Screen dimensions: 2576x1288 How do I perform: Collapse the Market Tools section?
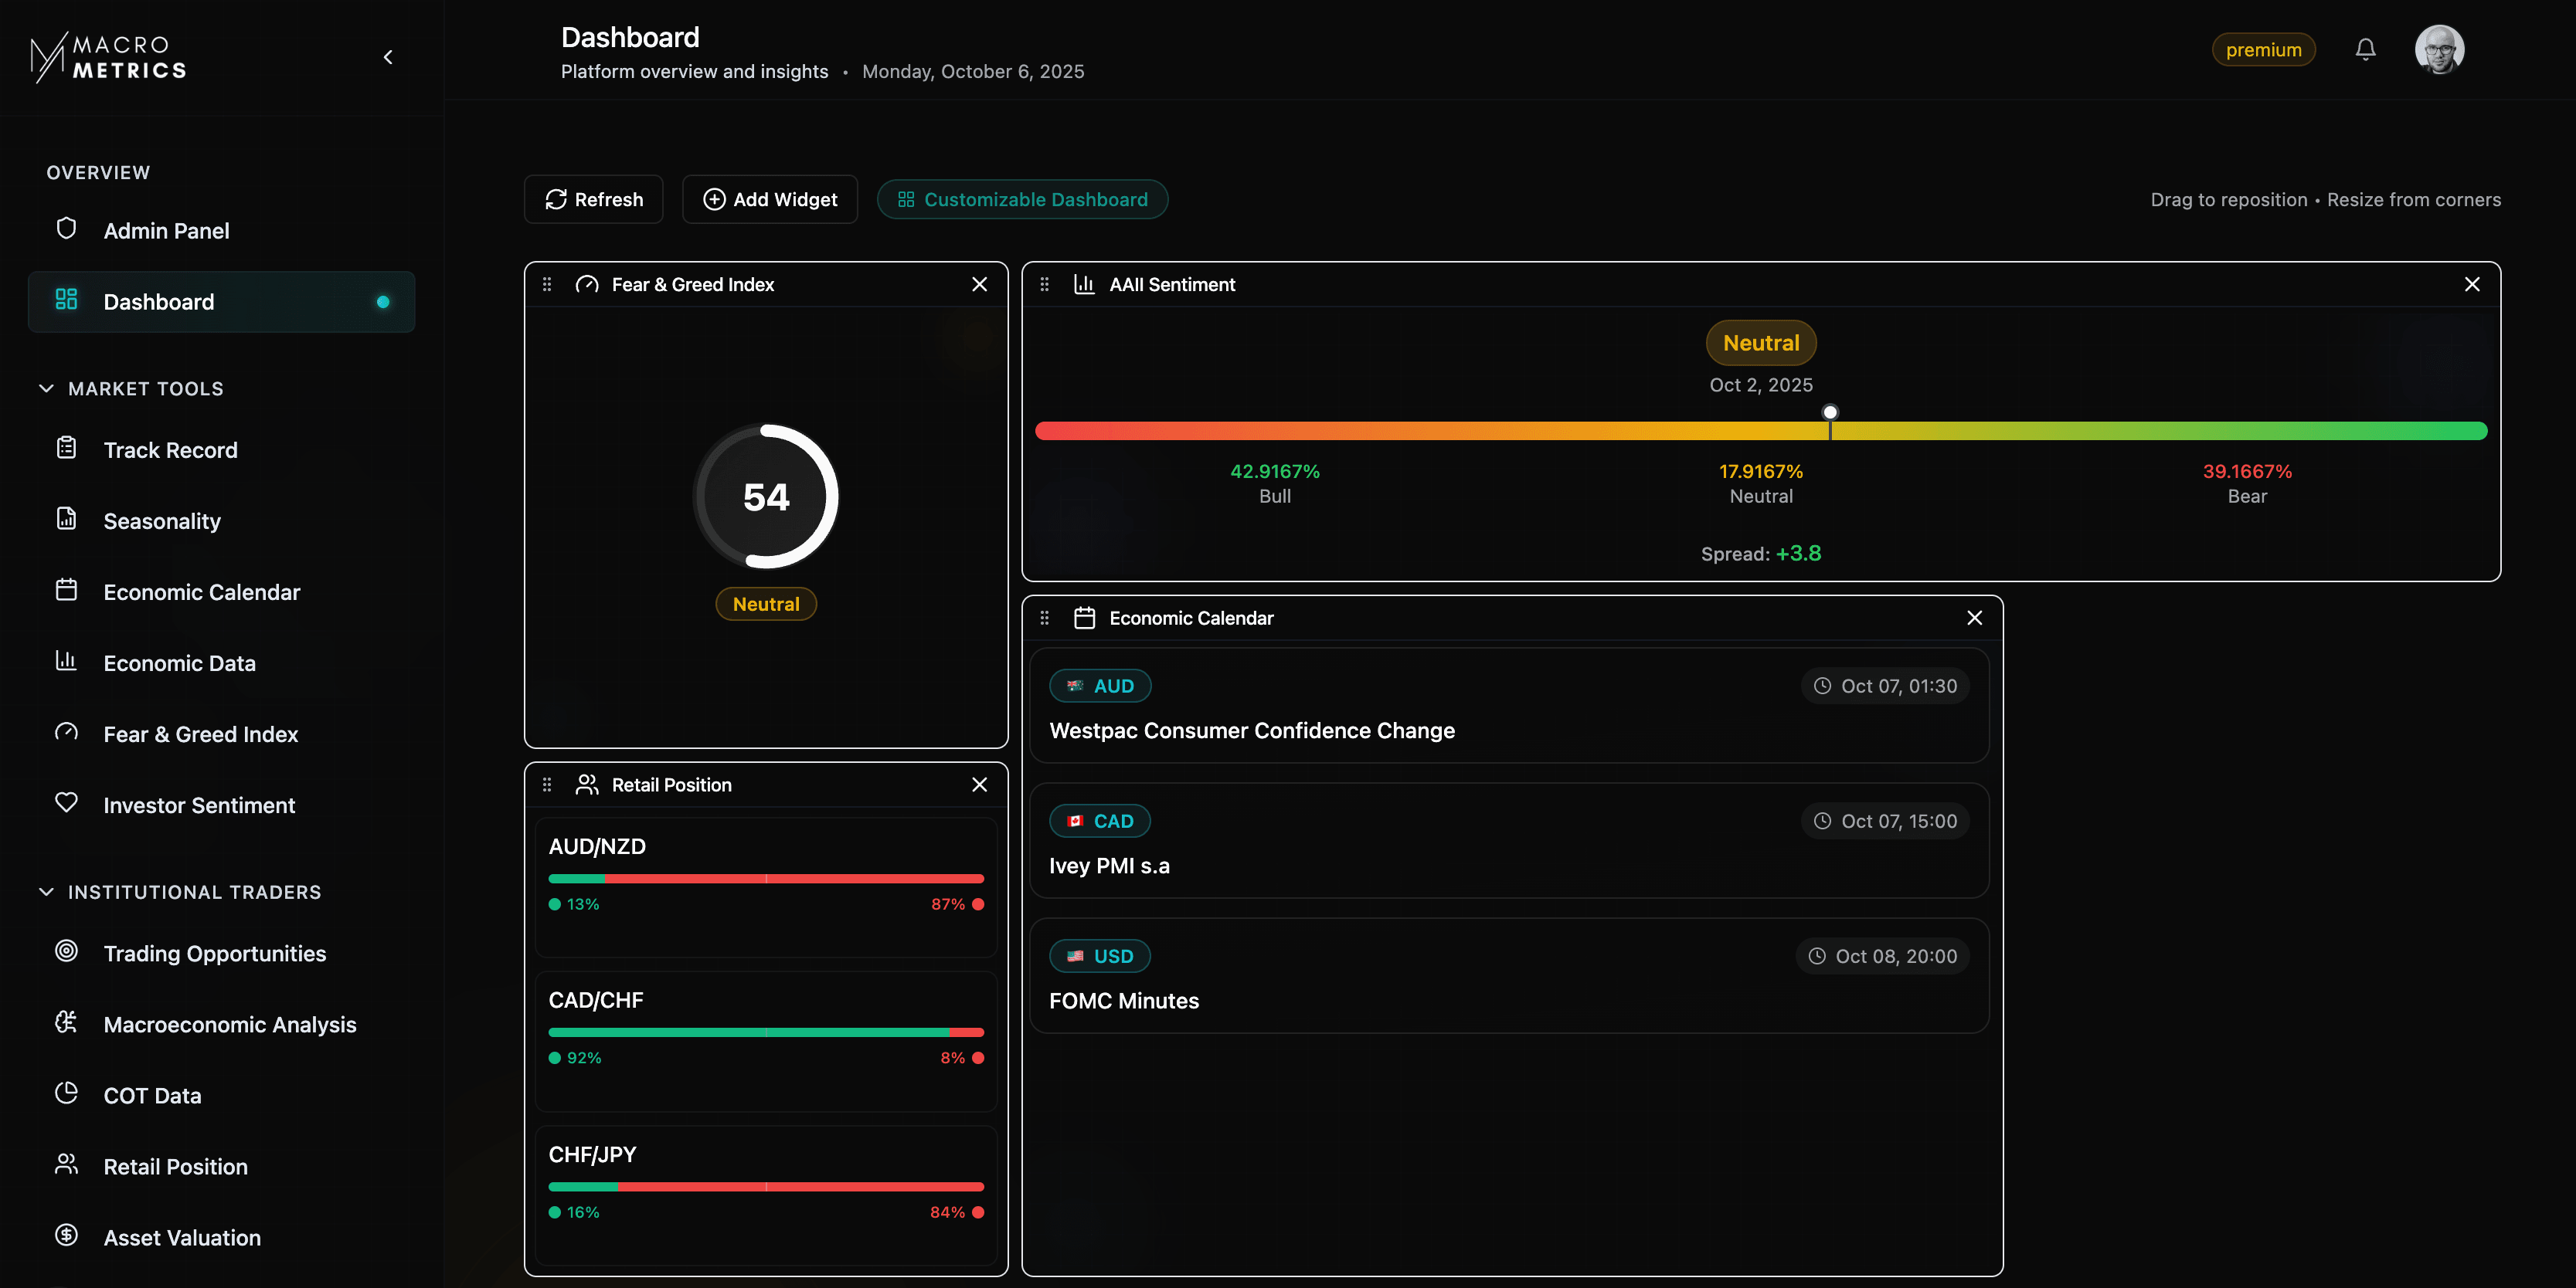tap(46, 388)
